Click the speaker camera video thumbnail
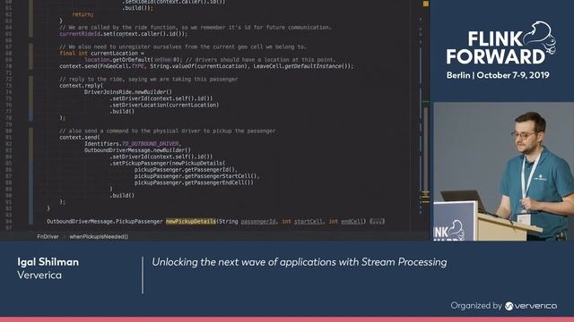 coord(504,171)
